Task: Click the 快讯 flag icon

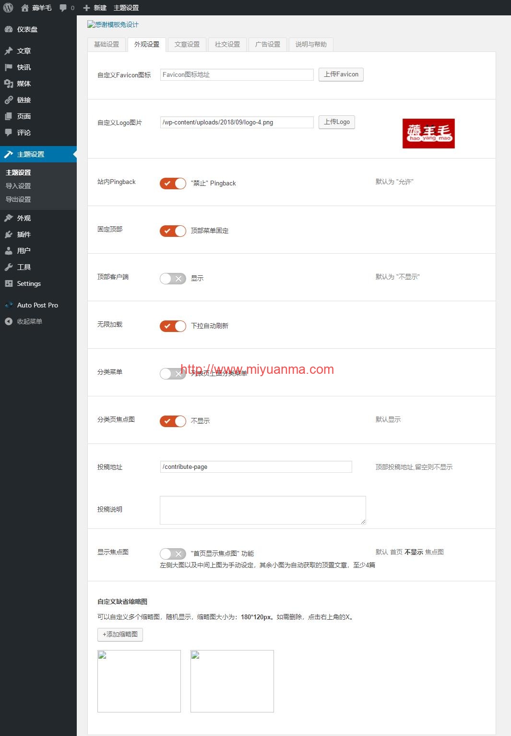Action: [x=9, y=67]
